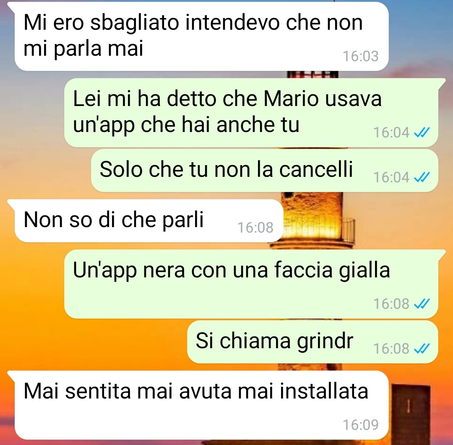
Task: Tap the read receipt ticks on 'Solo che tu non la cancelli'
Action: 422,177
